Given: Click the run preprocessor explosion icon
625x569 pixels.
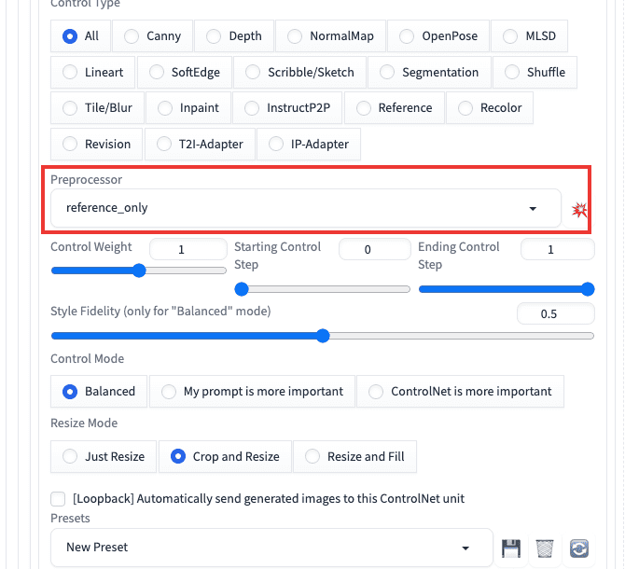Looking at the screenshot, I should [x=578, y=209].
